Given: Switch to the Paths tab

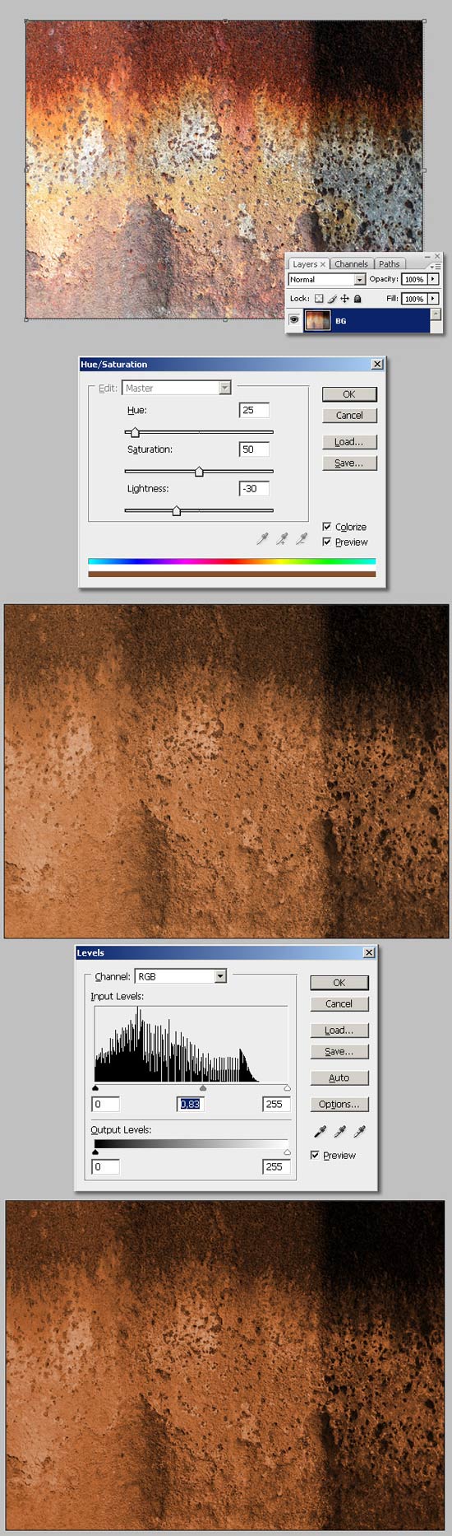Looking at the screenshot, I should click(x=390, y=264).
